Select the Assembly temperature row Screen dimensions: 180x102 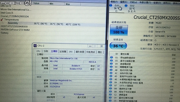pyautogui.click(x=53, y=24)
